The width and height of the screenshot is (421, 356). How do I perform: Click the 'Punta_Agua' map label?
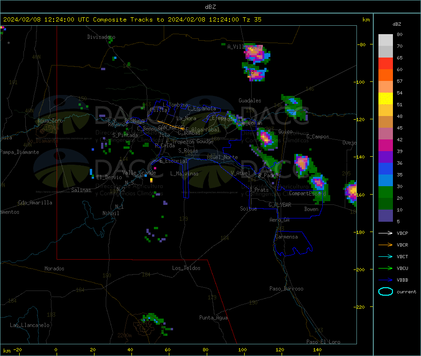pos(213,318)
